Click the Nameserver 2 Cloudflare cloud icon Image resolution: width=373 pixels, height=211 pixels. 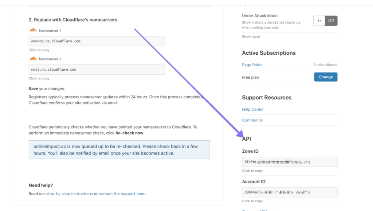click(x=33, y=59)
